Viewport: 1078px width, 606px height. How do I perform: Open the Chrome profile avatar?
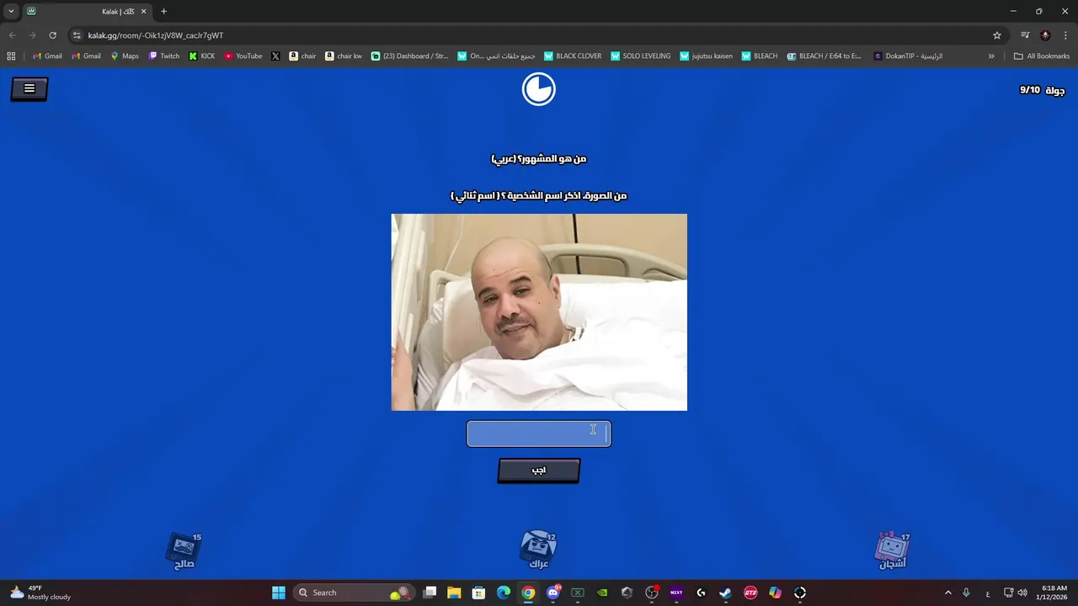[x=1045, y=35]
